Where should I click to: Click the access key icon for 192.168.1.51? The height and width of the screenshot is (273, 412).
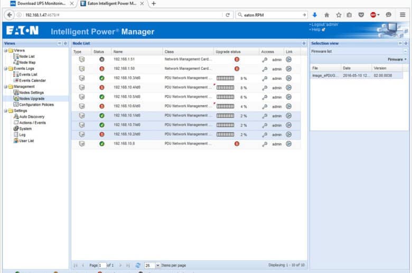pyautogui.click(x=265, y=60)
